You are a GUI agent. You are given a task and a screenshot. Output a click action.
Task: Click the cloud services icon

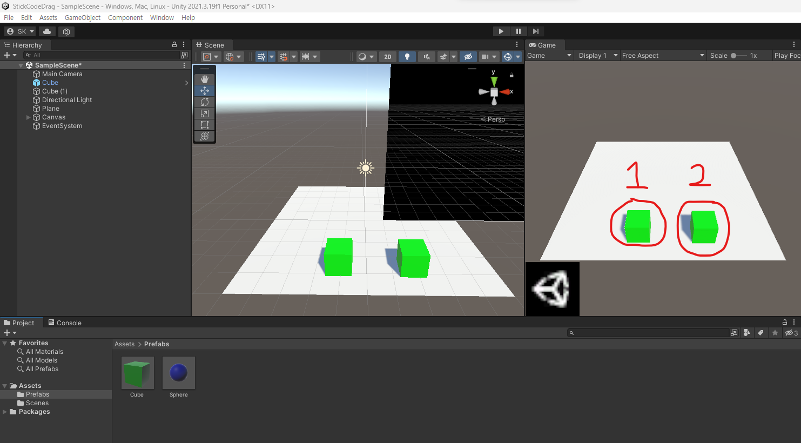[x=47, y=31]
